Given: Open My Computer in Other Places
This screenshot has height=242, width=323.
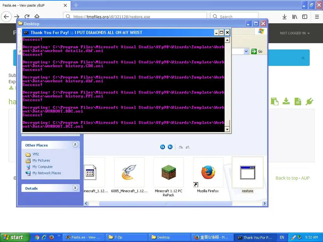Looking at the screenshot, I should coord(43,167).
